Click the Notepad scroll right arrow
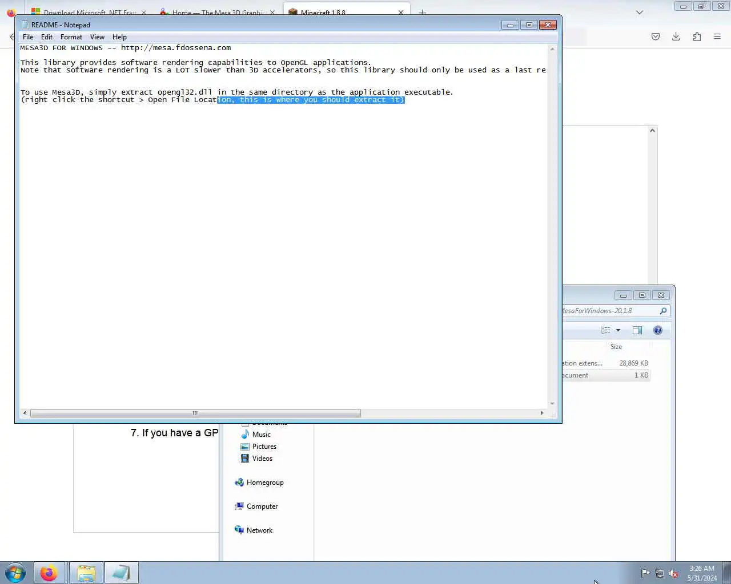 coord(542,413)
